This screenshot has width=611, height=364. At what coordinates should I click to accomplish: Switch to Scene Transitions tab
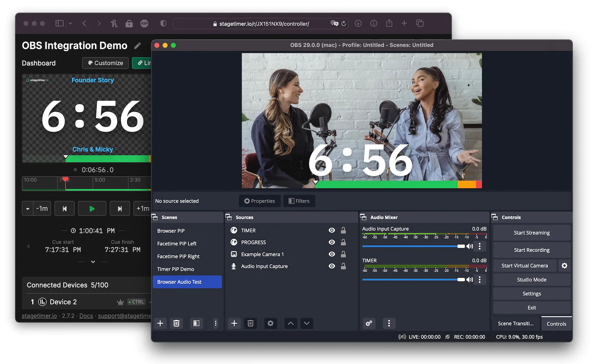coord(516,324)
